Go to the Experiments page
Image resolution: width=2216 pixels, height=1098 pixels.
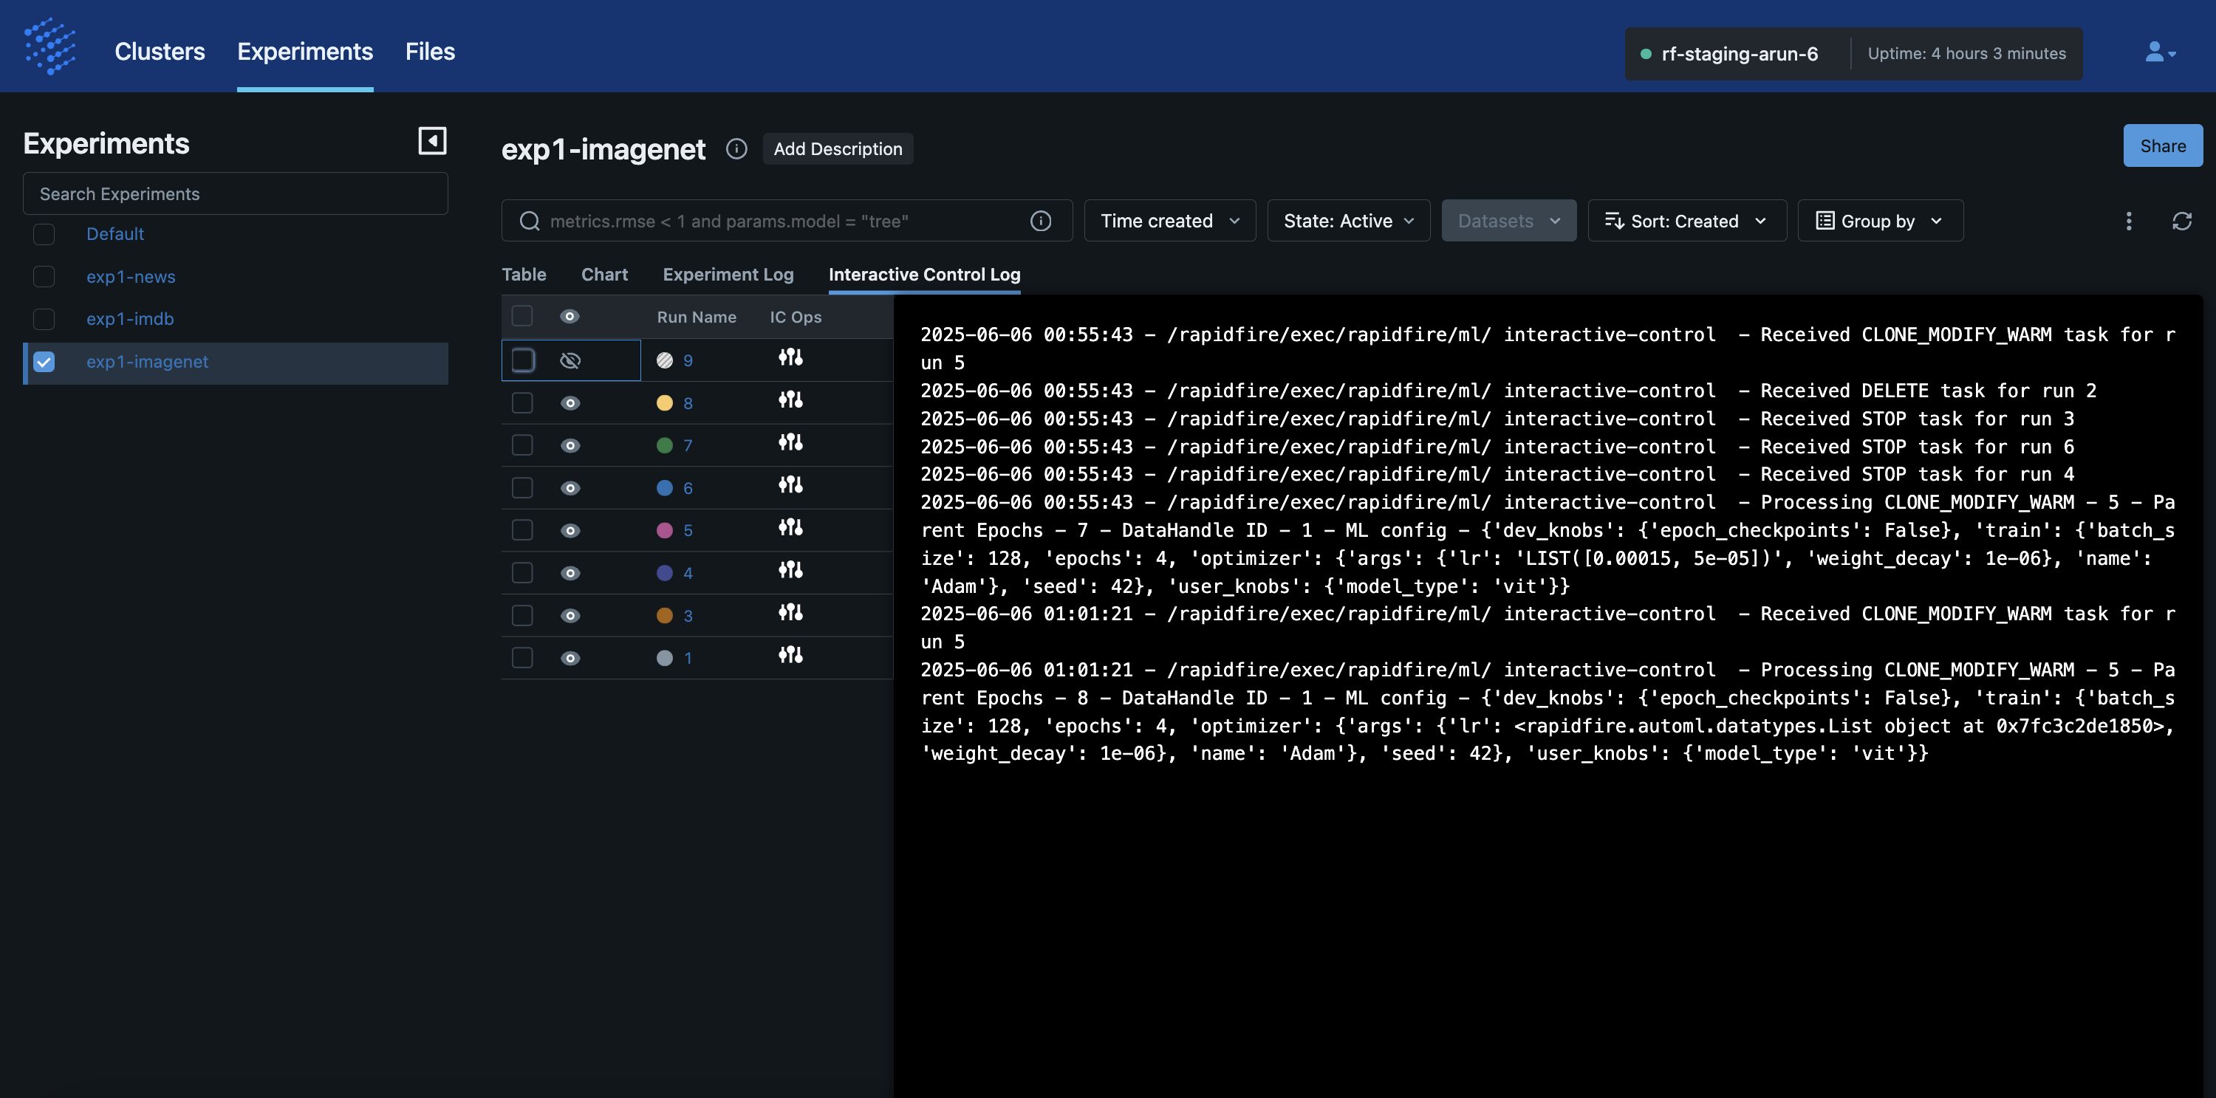click(305, 52)
